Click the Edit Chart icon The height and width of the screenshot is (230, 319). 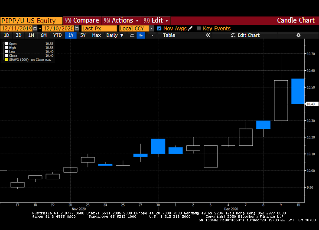(234, 35)
